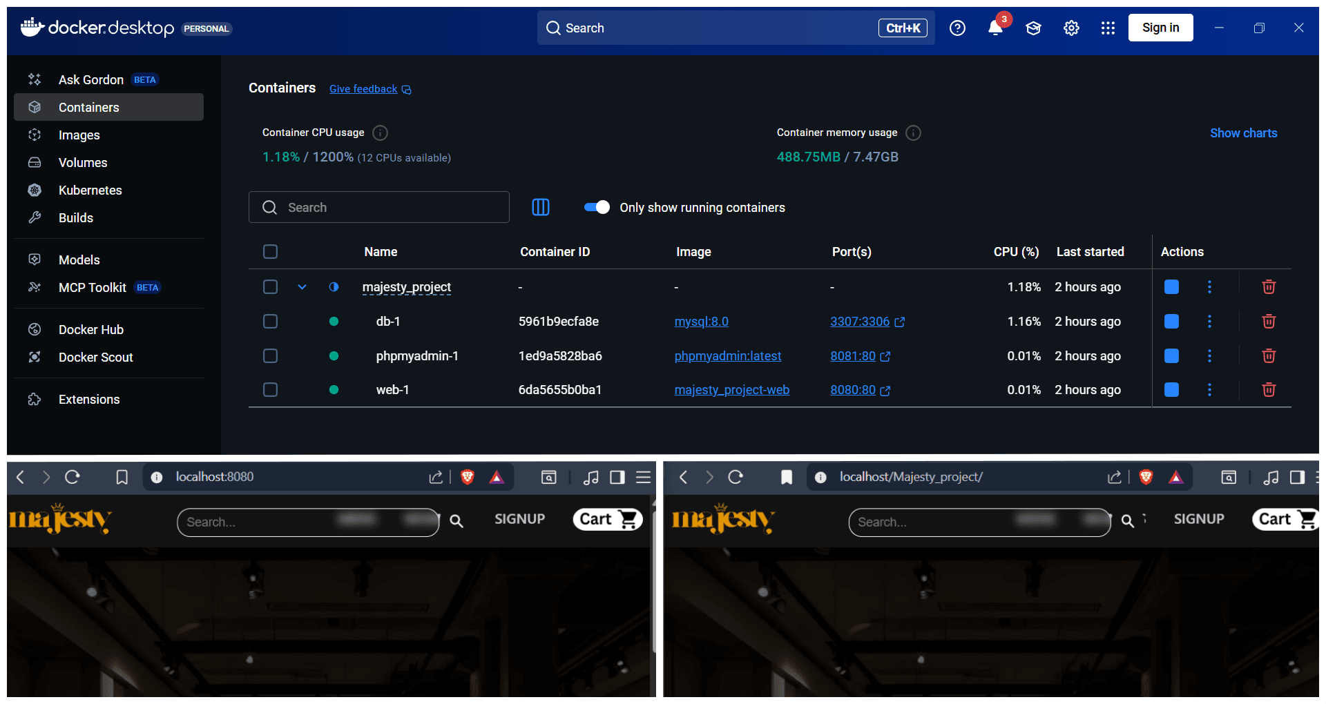Check the db-1 row checkbox

coord(271,322)
